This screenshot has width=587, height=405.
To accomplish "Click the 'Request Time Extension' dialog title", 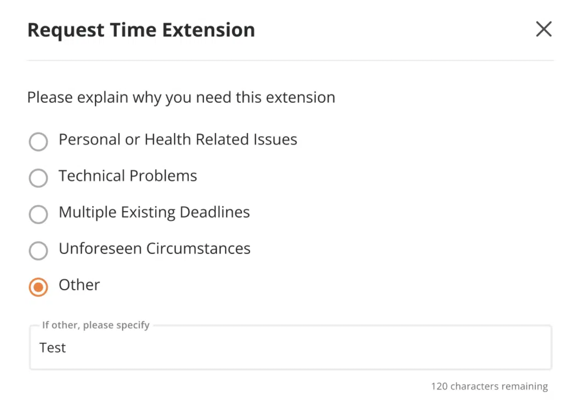I will (141, 30).
